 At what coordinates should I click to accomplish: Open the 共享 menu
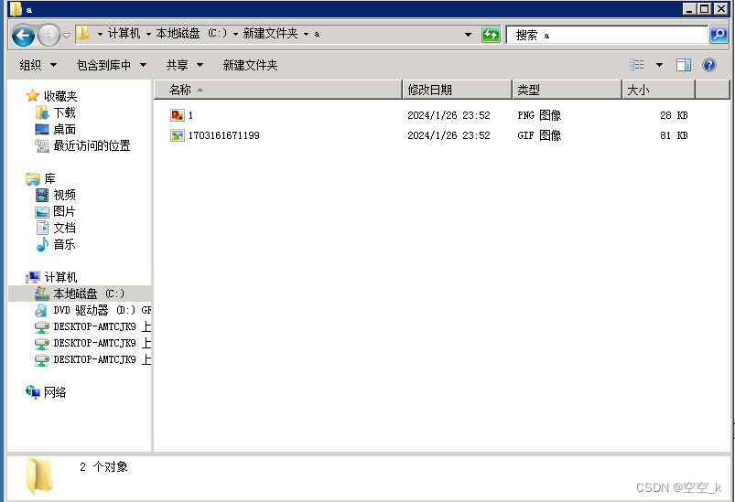coord(185,65)
